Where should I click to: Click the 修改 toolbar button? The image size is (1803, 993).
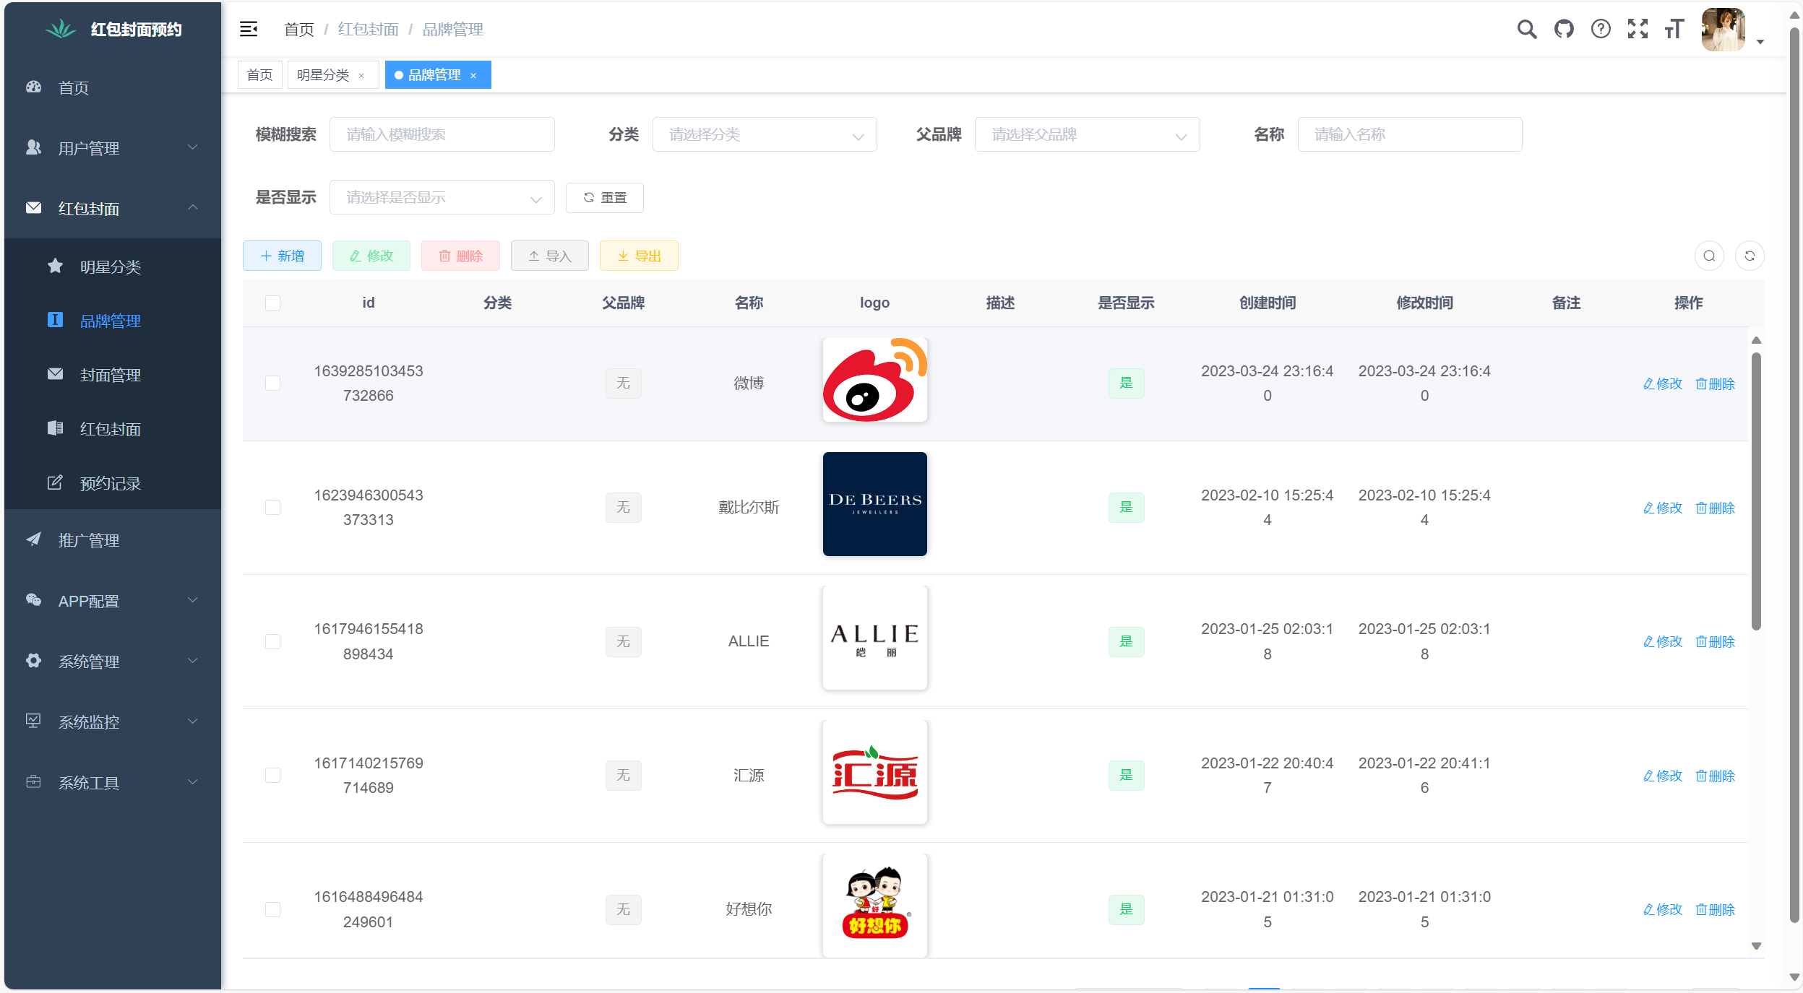click(x=371, y=256)
